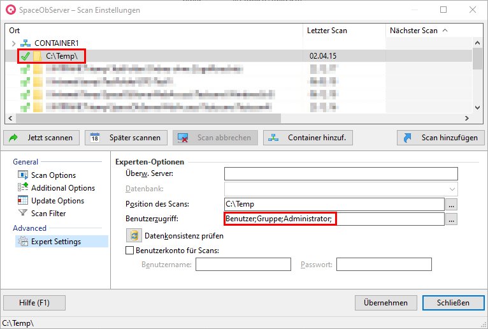Screen dimensions: 488x329
Task: Click the SpaceObServer app logo icon
Action: (11, 10)
